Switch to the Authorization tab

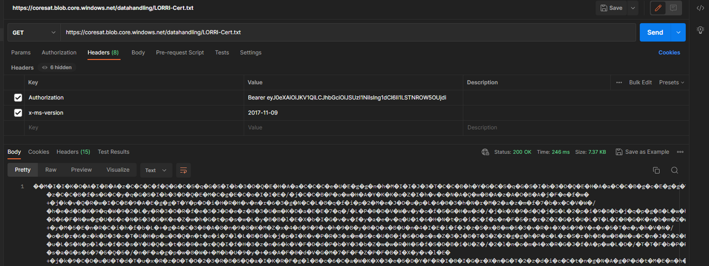59,52
